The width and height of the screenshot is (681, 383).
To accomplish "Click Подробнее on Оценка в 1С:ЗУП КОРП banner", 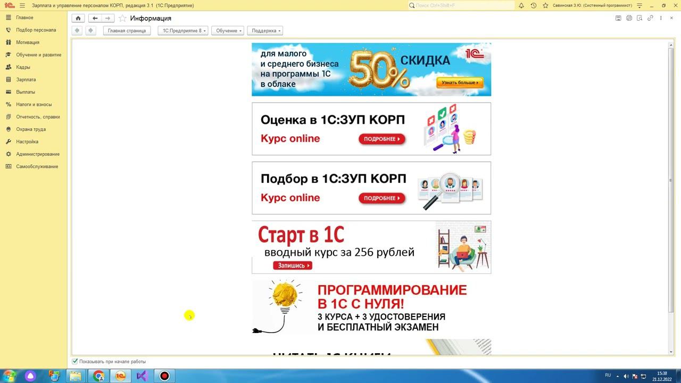I will (382, 139).
